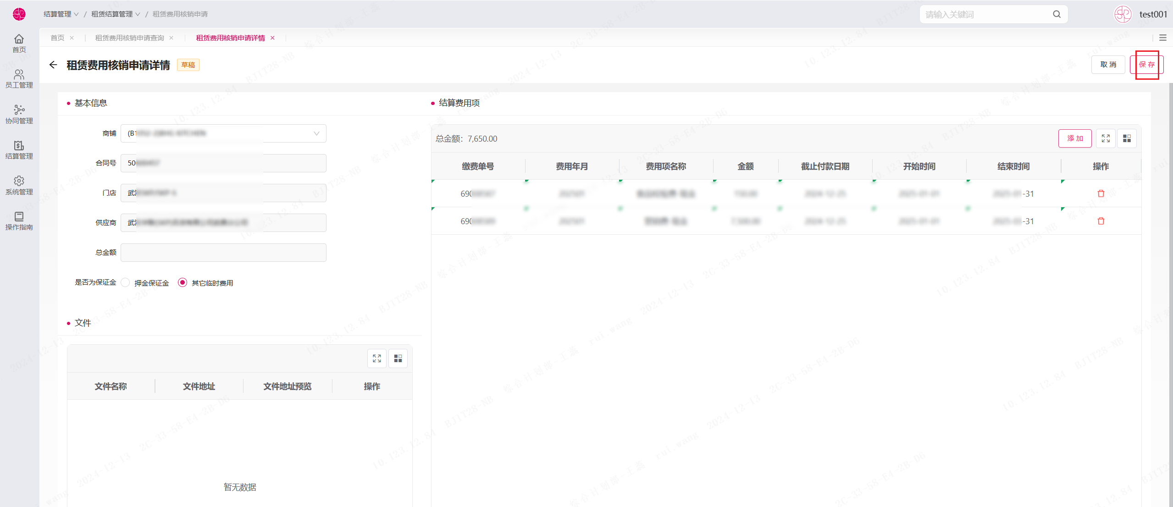Image resolution: width=1173 pixels, height=507 pixels.
Task: Click the 总金额: 7,650.00 summary text
Action: [466, 138]
